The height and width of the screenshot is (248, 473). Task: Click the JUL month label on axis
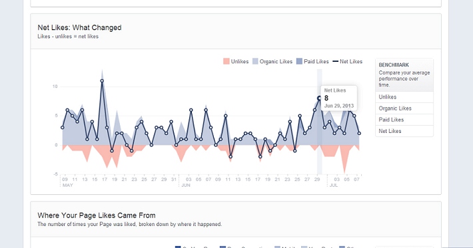point(333,186)
